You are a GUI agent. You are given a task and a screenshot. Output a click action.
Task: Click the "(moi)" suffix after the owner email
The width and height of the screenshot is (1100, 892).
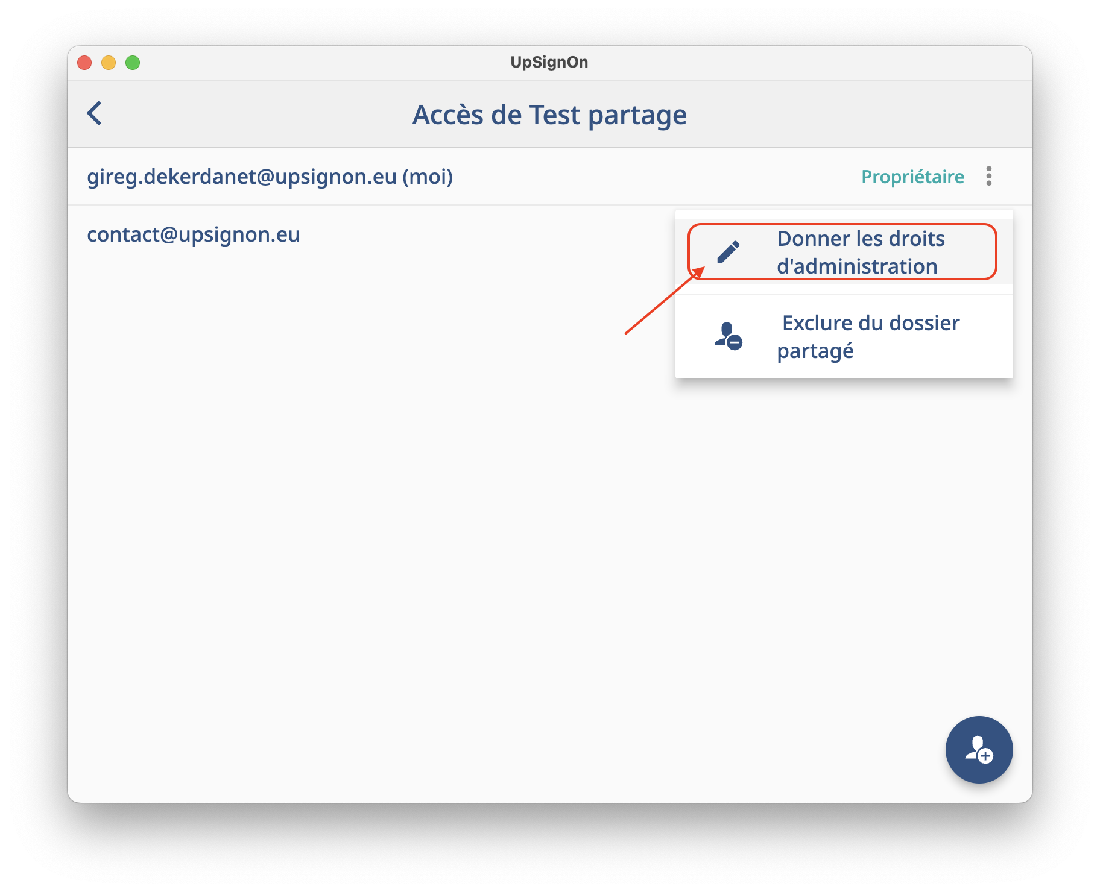pos(428,177)
